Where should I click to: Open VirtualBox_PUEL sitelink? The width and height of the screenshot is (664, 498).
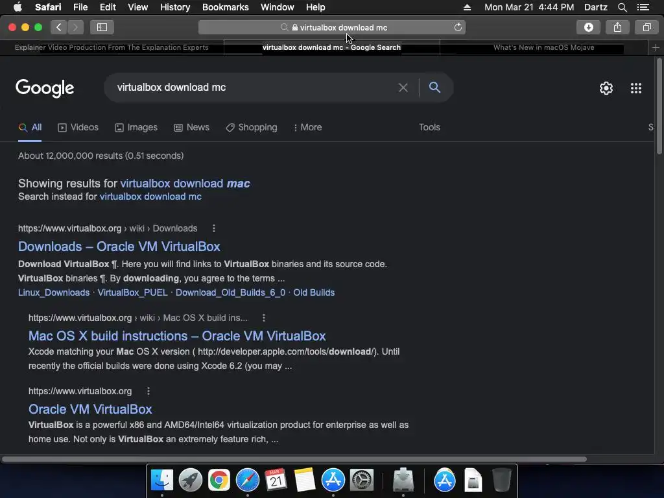click(x=132, y=292)
